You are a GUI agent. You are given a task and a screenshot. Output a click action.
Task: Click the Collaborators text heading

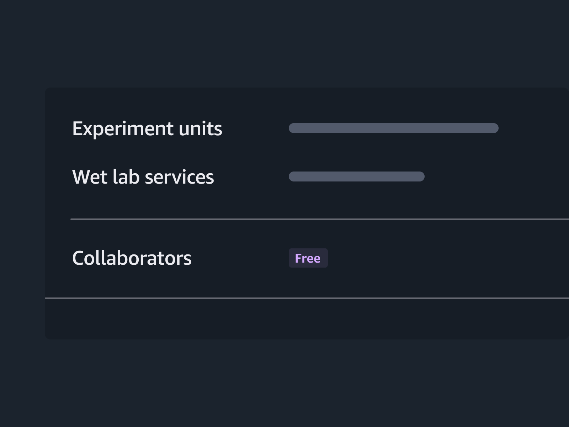(x=132, y=258)
